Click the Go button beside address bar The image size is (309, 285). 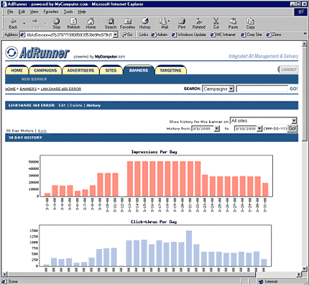click(x=127, y=35)
